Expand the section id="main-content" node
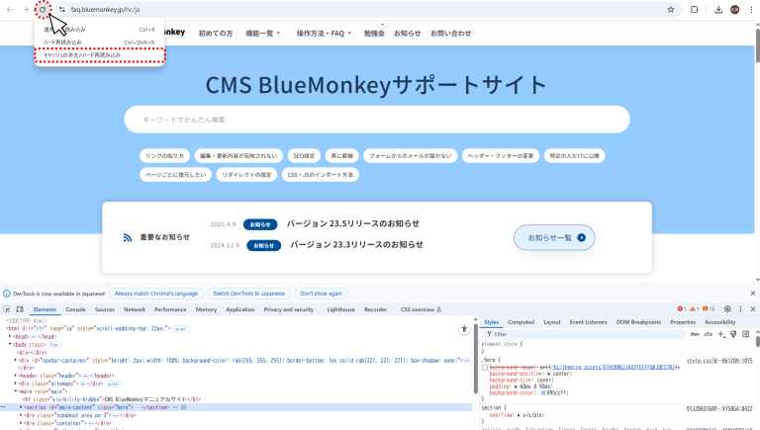760x430 pixels. point(21,407)
